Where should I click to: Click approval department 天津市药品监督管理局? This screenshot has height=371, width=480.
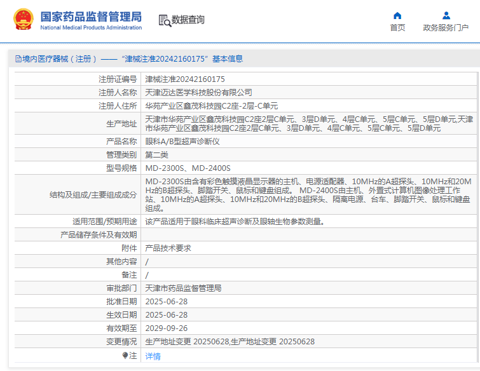(183, 288)
